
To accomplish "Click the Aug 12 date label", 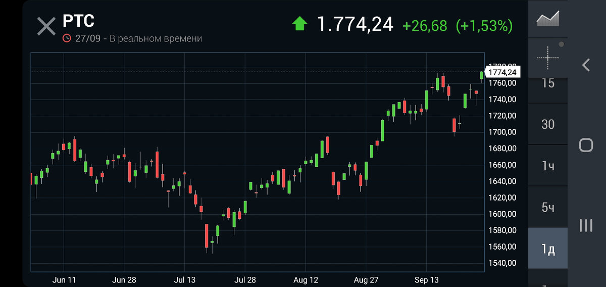I will pyautogui.click(x=306, y=279).
